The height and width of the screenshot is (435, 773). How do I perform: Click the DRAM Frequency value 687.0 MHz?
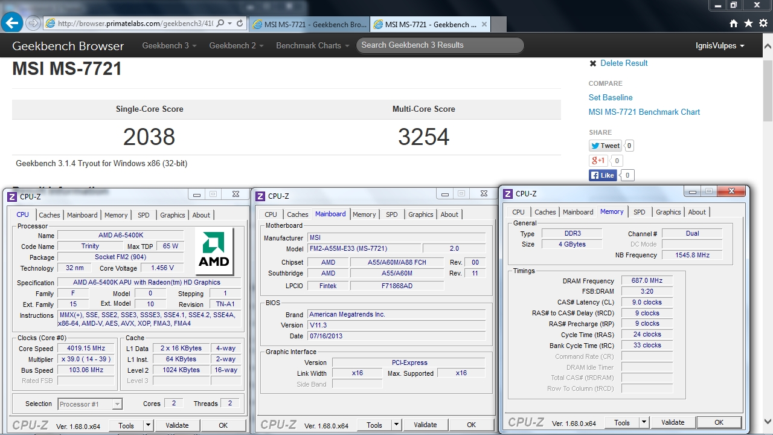[x=647, y=281]
